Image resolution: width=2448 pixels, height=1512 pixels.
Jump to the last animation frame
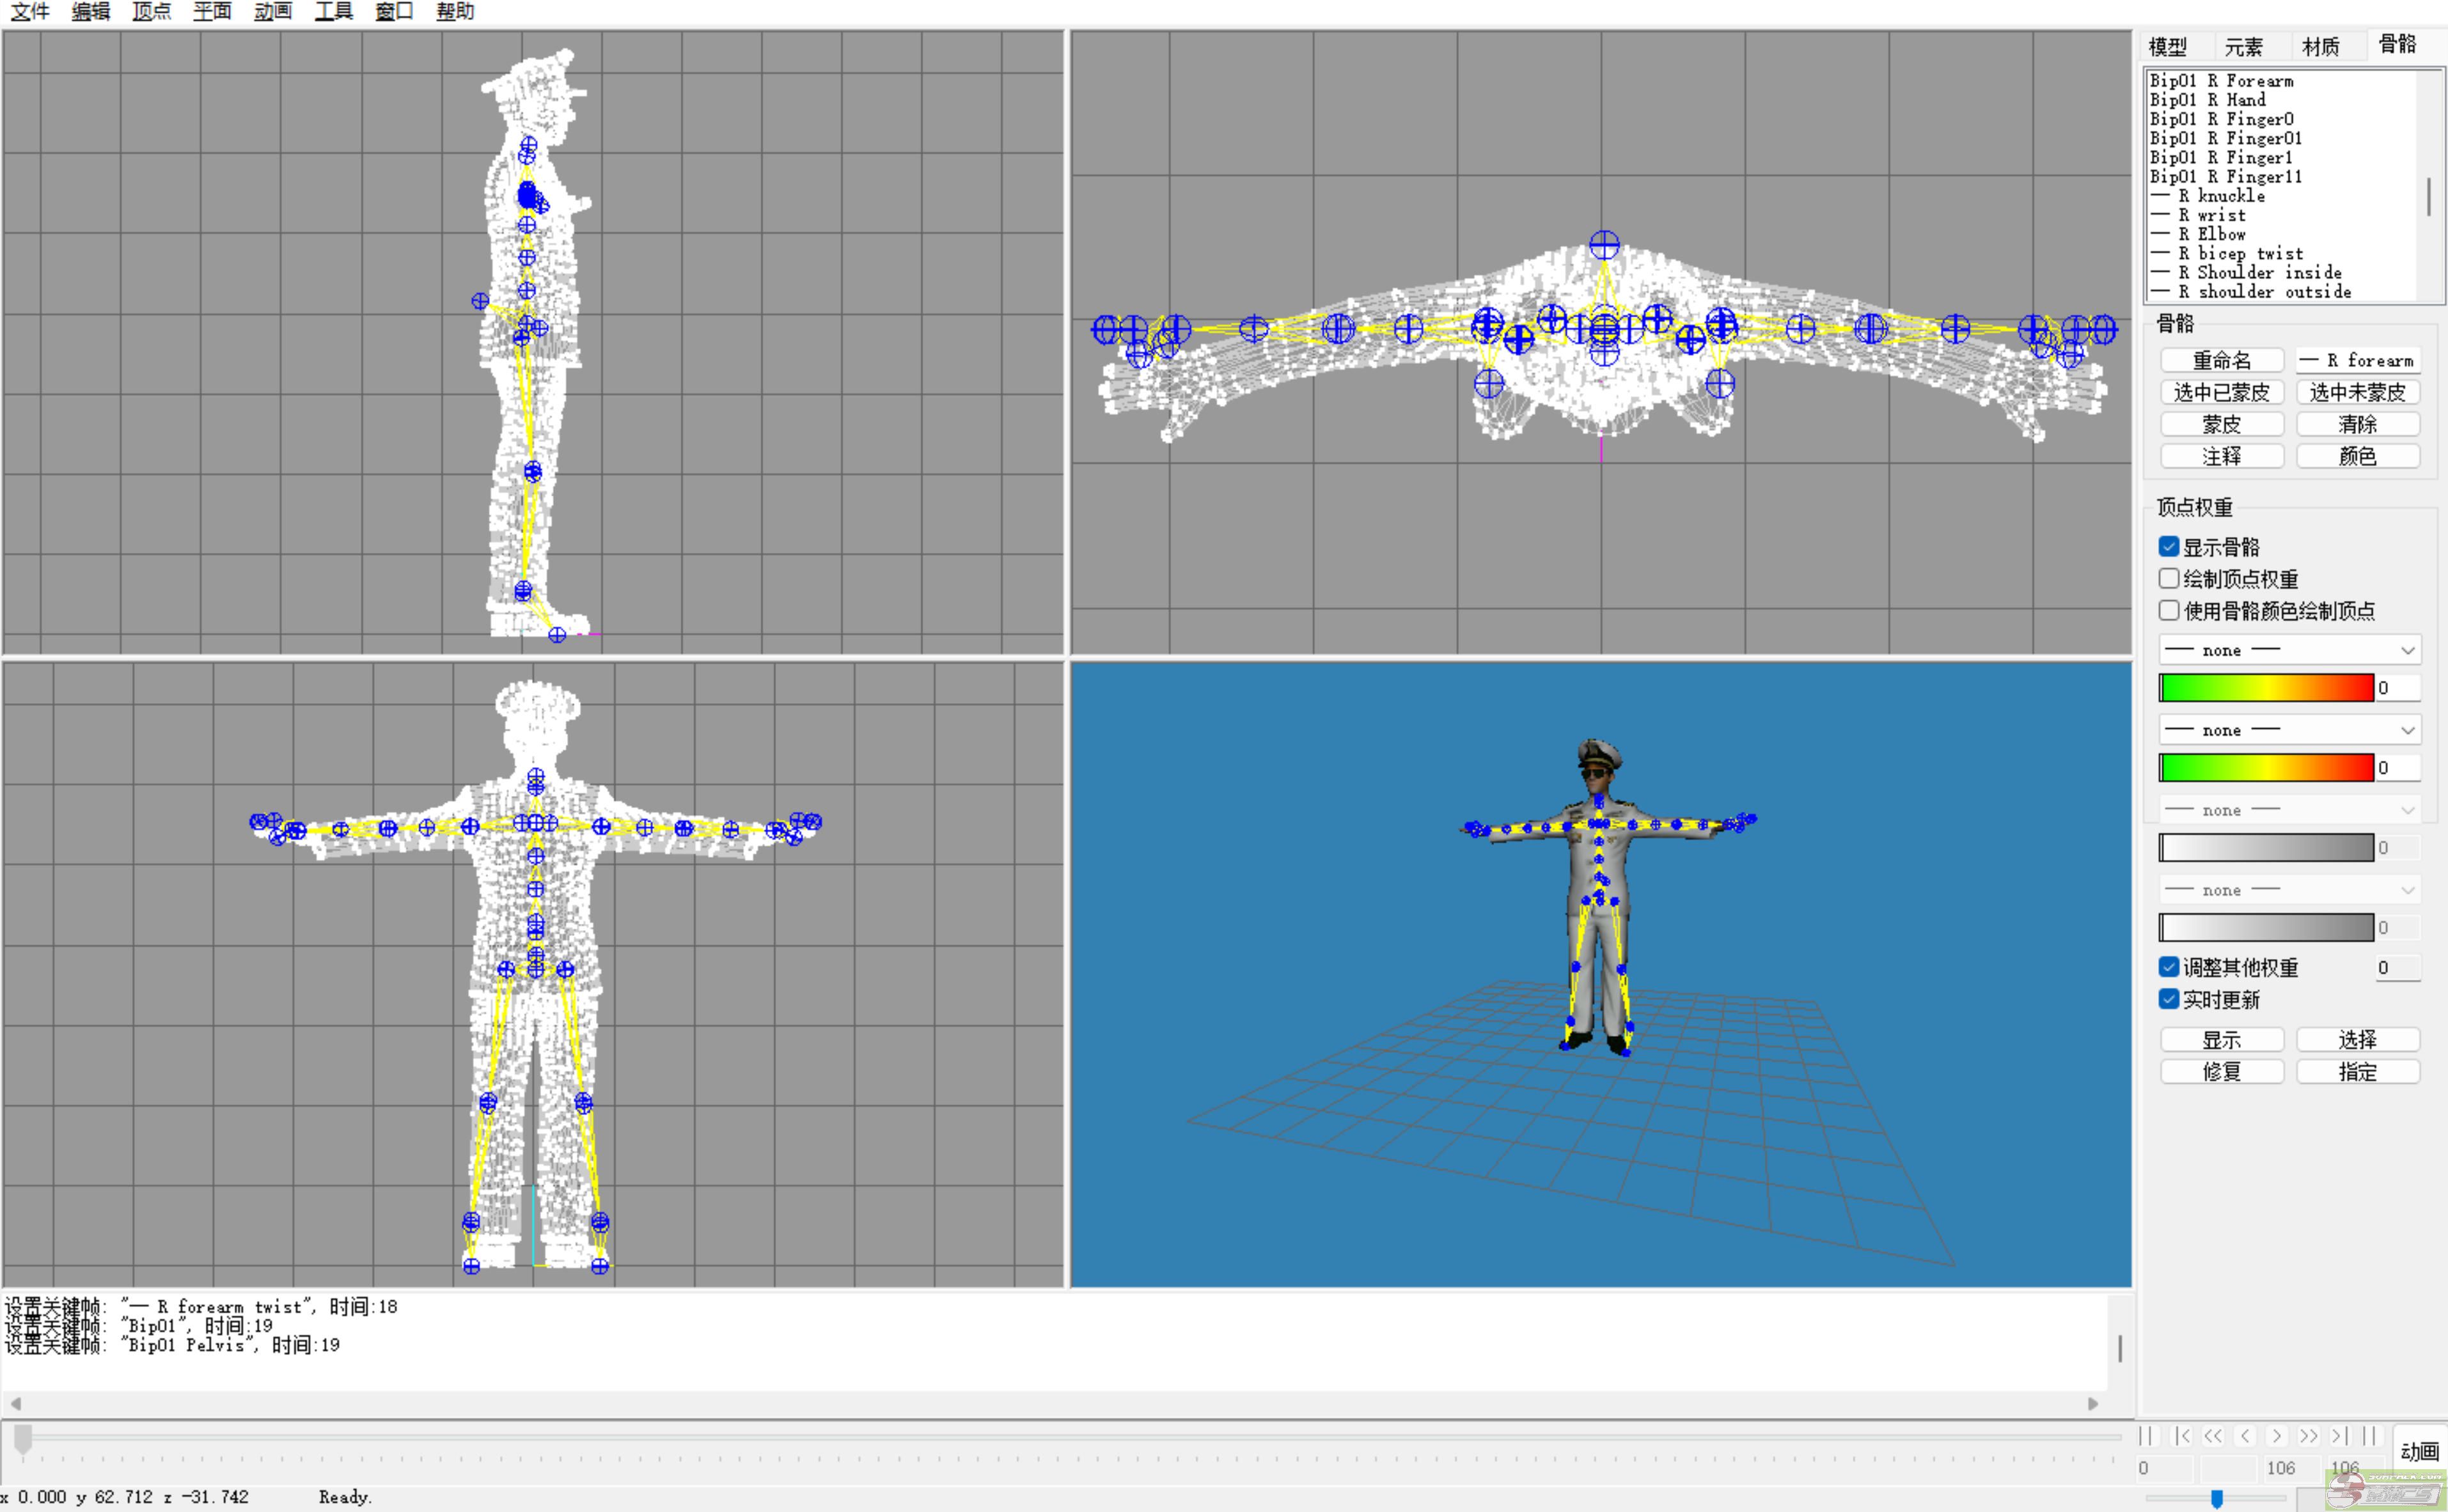2339,1436
